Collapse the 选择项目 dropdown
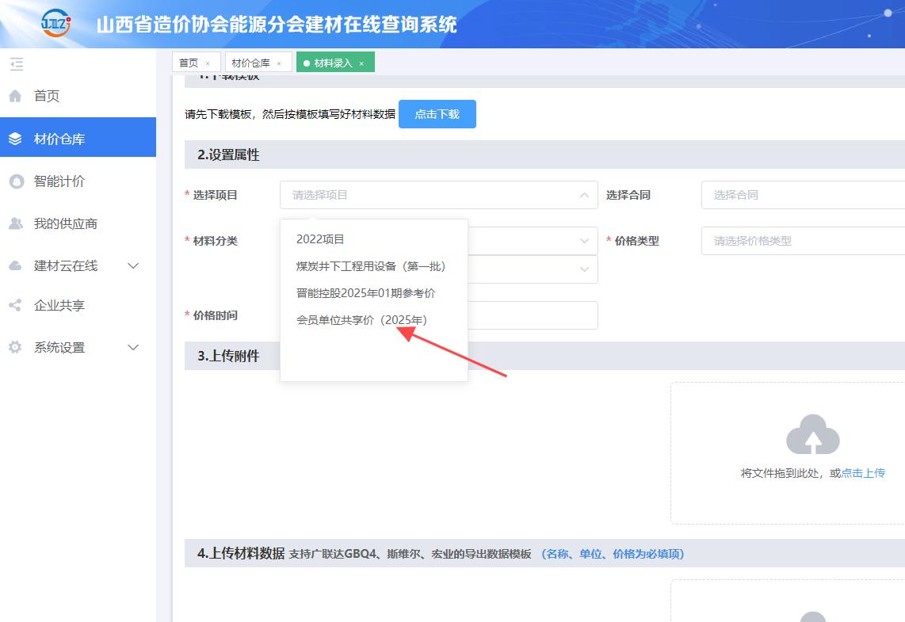The image size is (905, 622). click(584, 195)
